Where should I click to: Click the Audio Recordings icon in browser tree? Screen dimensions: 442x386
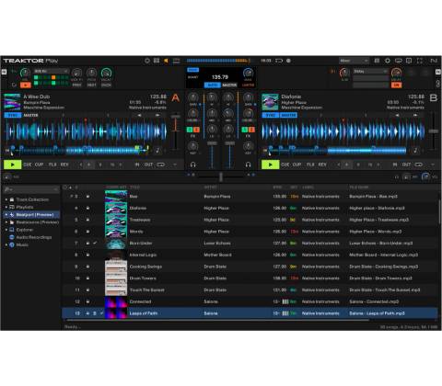click(12, 237)
